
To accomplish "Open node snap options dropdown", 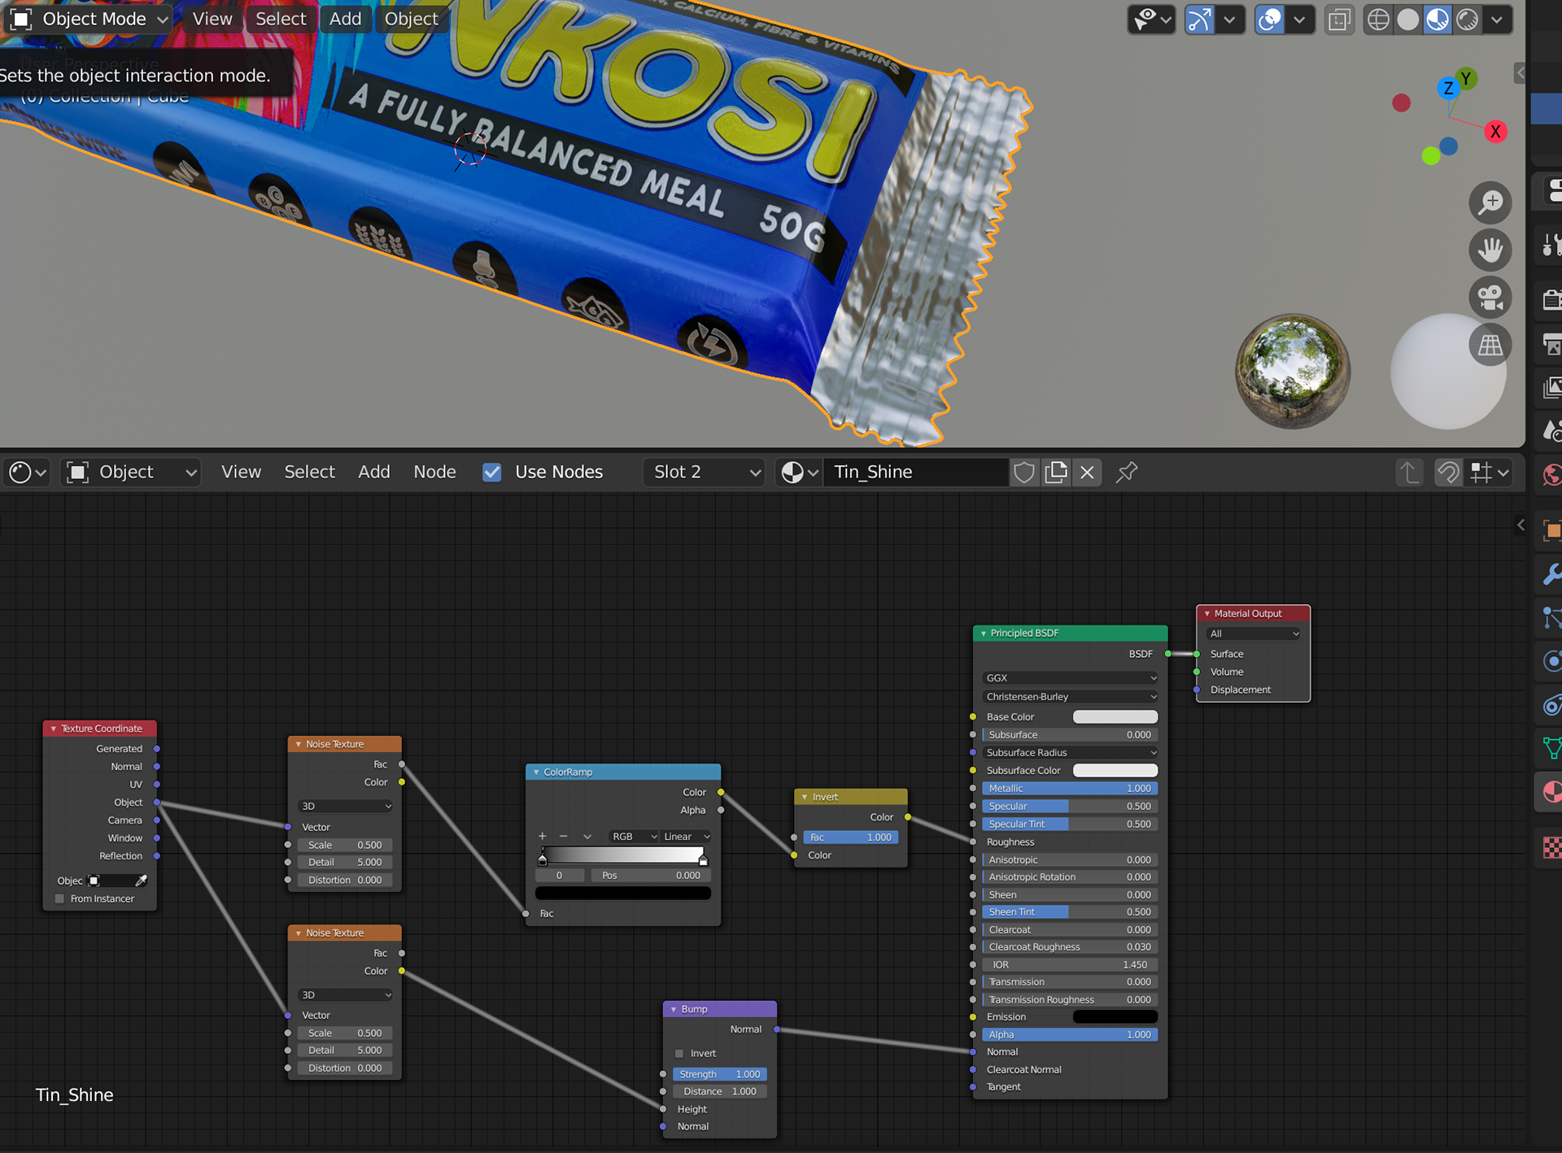I will click(1490, 472).
